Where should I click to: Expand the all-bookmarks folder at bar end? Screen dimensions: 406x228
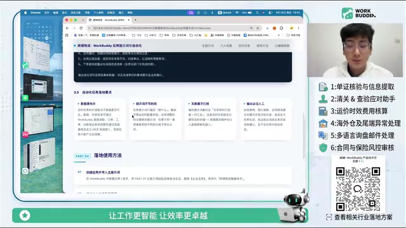(293, 35)
